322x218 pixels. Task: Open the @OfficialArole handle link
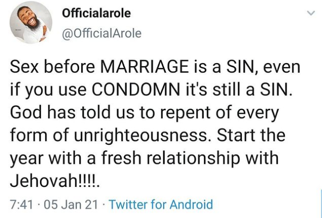point(102,34)
